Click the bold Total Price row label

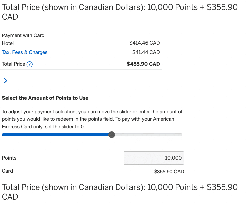[x=13, y=64]
